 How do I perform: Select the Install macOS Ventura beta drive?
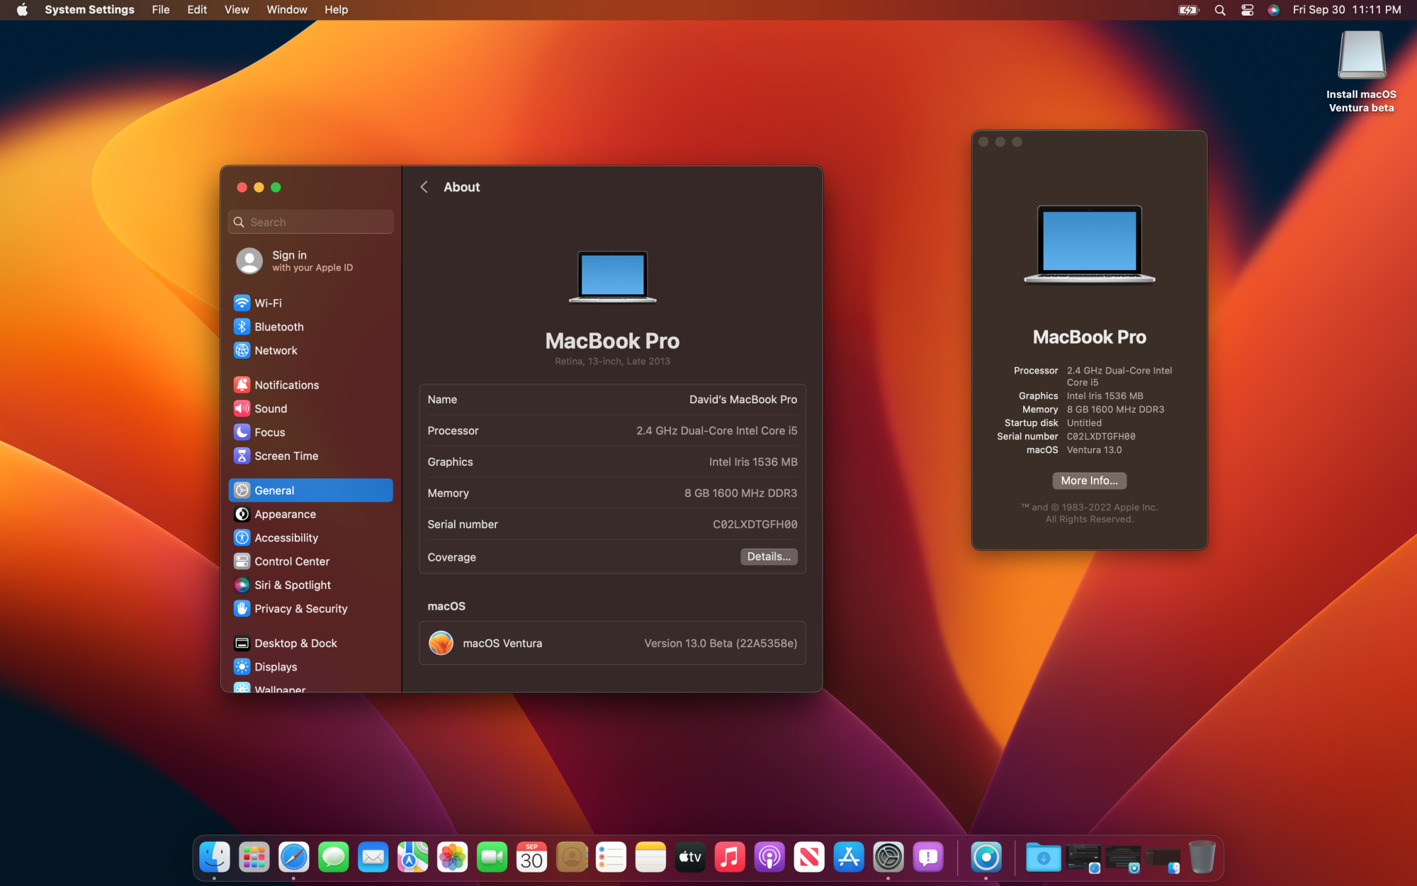point(1361,57)
